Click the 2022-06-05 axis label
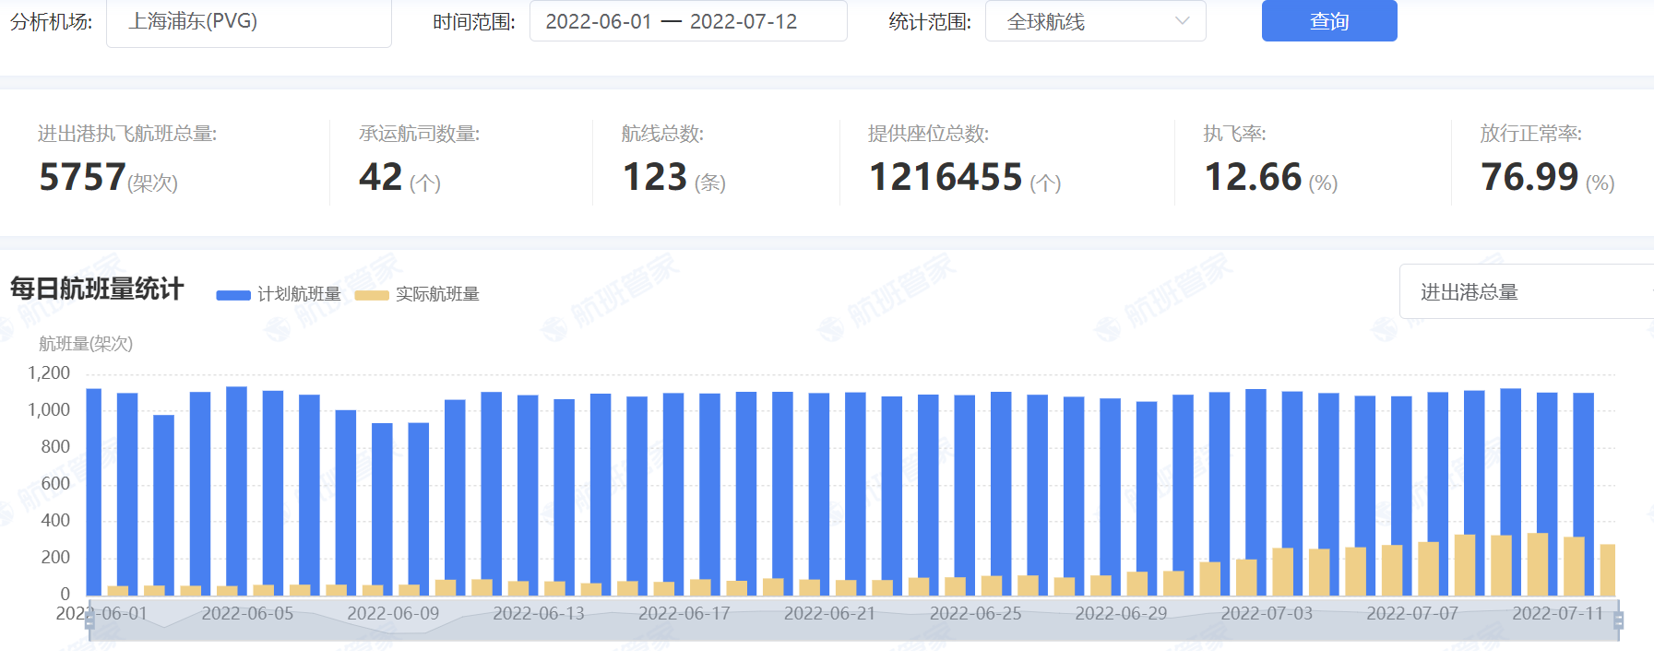Image resolution: width=1654 pixels, height=661 pixels. (247, 613)
